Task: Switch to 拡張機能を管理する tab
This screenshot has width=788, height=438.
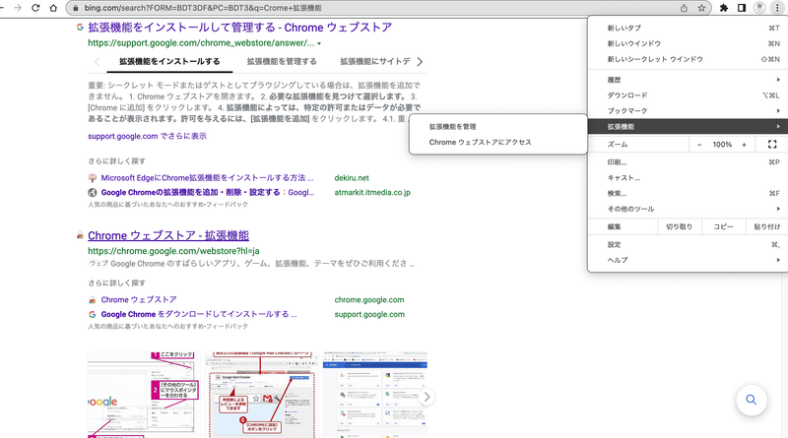Action: tap(282, 61)
